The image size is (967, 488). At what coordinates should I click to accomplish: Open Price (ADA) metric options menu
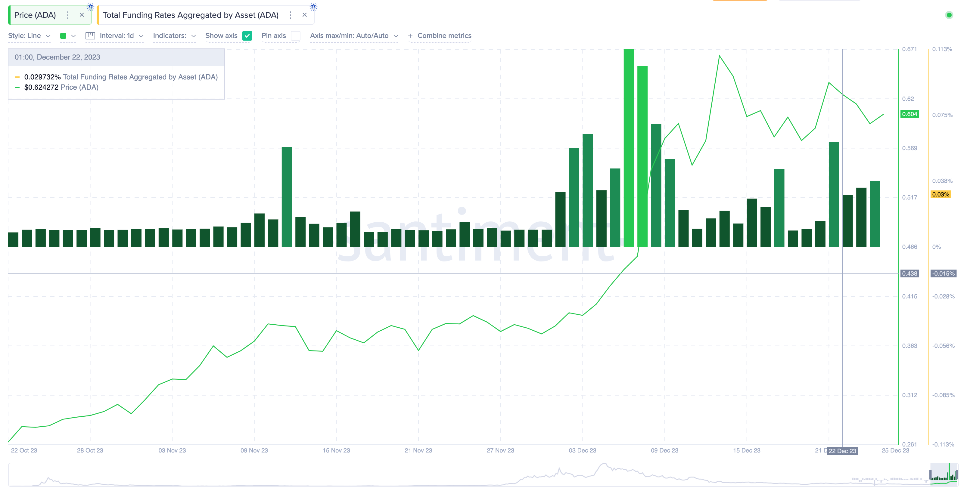point(67,15)
